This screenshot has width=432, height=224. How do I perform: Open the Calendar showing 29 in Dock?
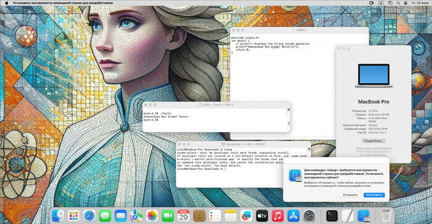pos(183,216)
